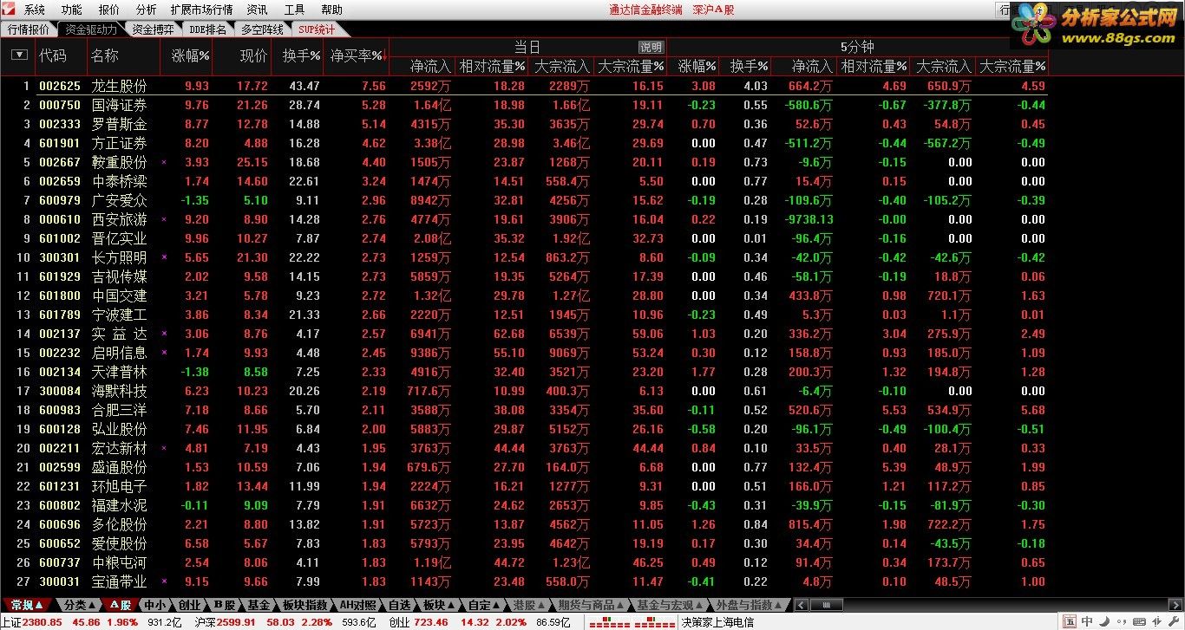Select the 创业 bottom tab
The width and height of the screenshot is (1185, 630).
pos(189,605)
